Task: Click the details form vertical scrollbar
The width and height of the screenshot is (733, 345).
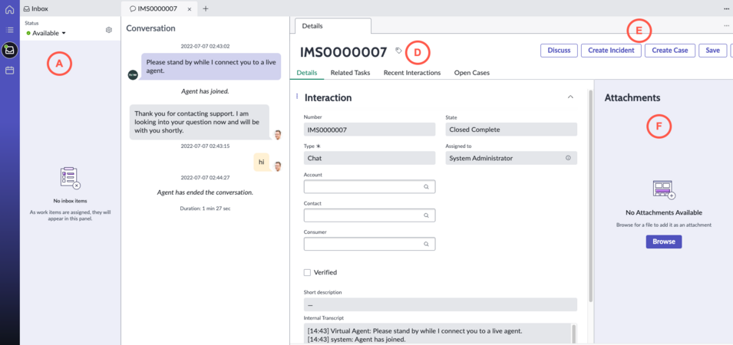Action: pyautogui.click(x=590, y=196)
